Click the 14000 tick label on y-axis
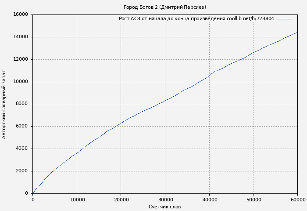 coord(21,37)
